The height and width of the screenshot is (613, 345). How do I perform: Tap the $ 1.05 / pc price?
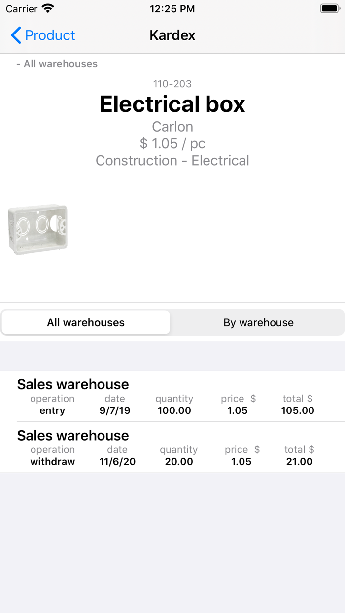click(172, 143)
